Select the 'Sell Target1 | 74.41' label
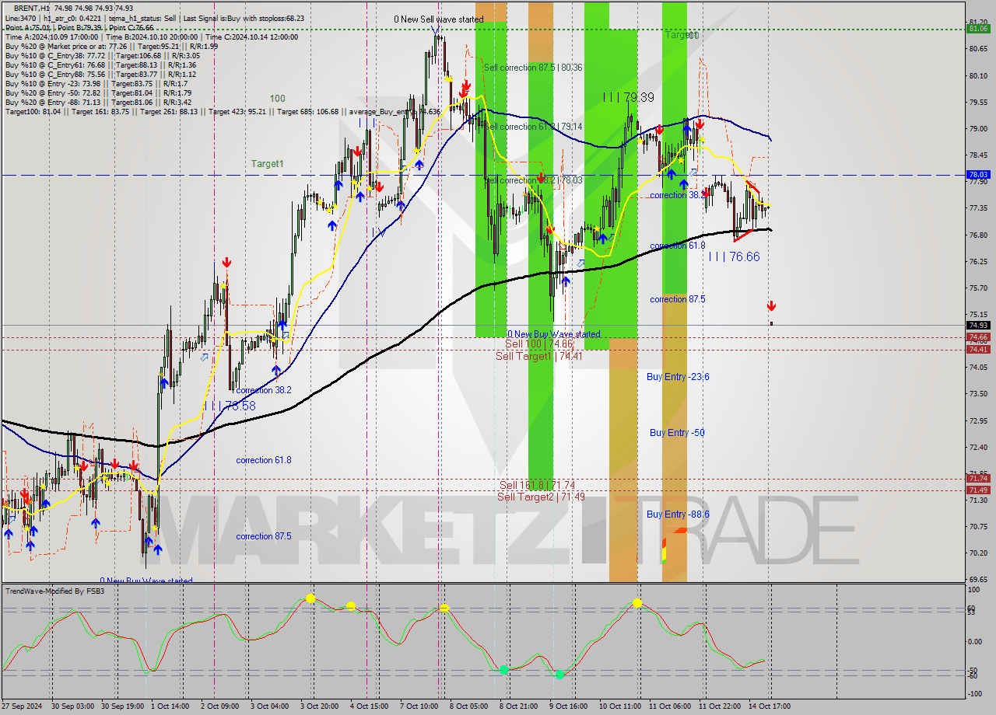Viewport: 996px width, 715px height. click(538, 356)
